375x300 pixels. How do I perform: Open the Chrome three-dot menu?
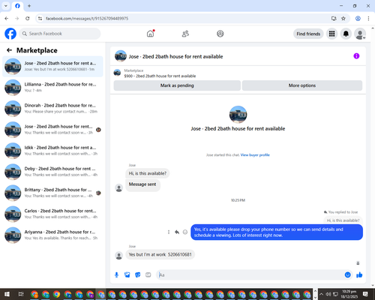coord(368,19)
